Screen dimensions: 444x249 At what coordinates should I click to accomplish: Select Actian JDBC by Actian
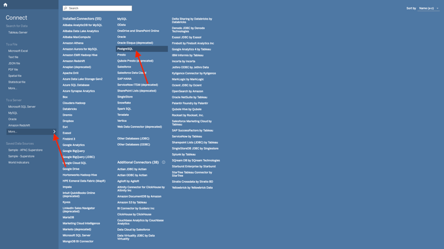pyautogui.click(x=132, y=169)
